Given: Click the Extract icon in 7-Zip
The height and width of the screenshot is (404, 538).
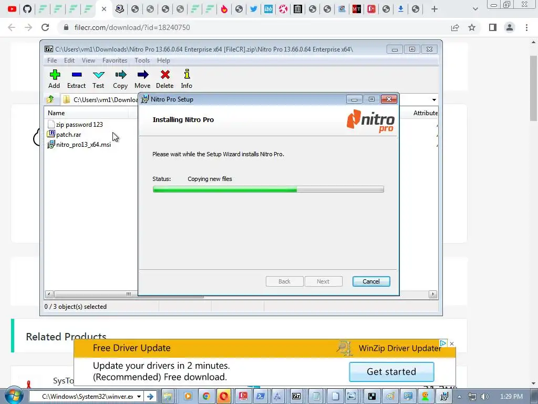Looking at the screenshot, I should pos(76,79).
